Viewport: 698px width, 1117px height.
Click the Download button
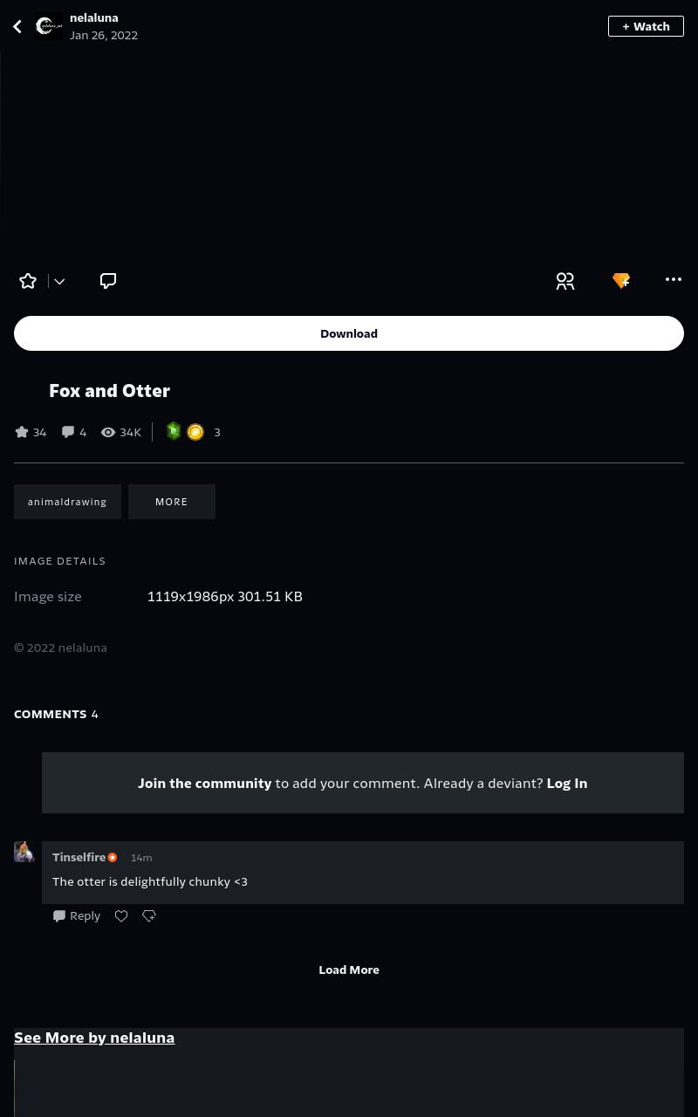(349, 333)
